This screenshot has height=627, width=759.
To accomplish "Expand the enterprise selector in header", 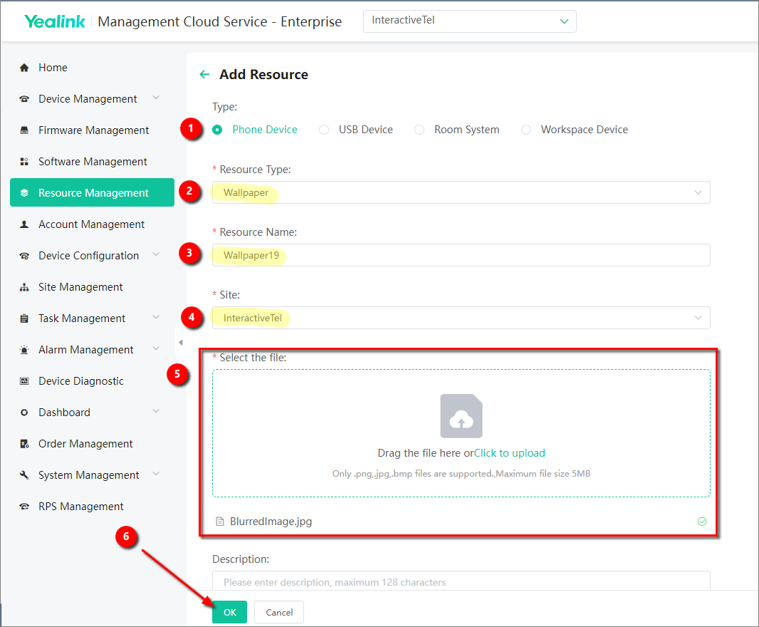I will (469, 21).
